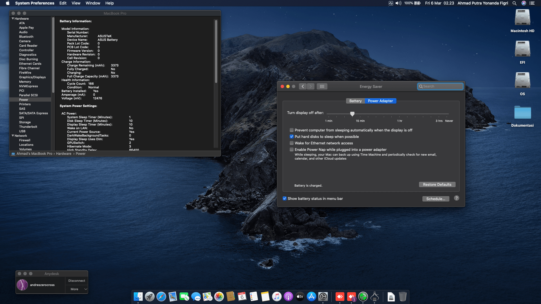
Task: Click System Information chip icon in Dock
Action: tap(374, 296)
